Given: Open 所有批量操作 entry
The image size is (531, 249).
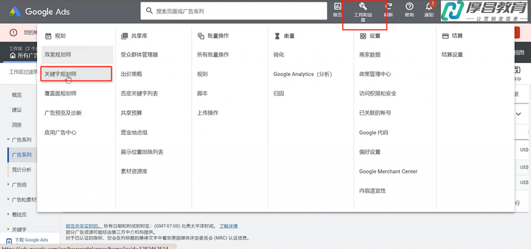Looking at the screenshot, I should click(x=213, y=54).
